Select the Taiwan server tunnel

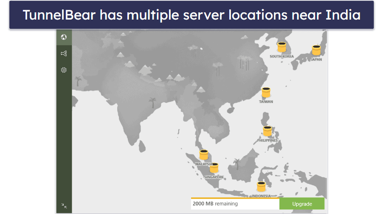pos(266,92)
